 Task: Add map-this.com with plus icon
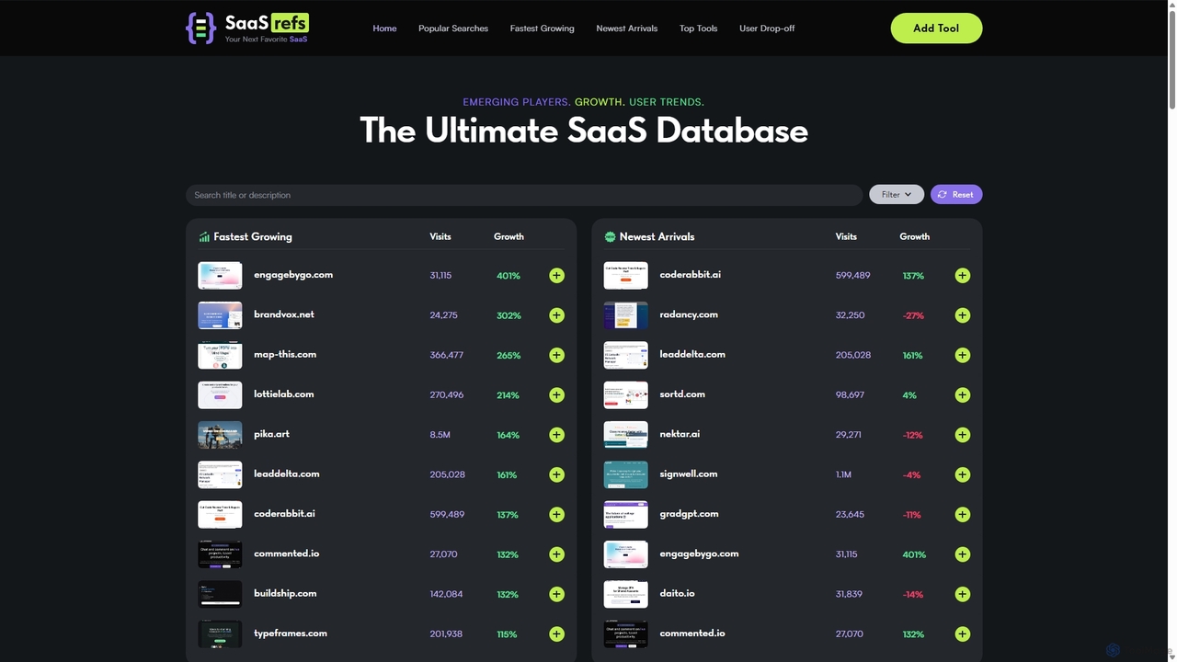click(x=556, y=355)
